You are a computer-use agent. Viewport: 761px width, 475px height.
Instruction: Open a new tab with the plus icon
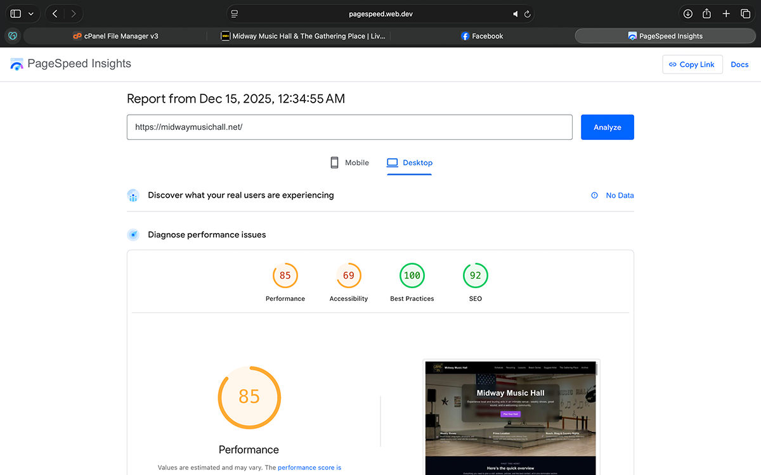[x=726, y=13]
